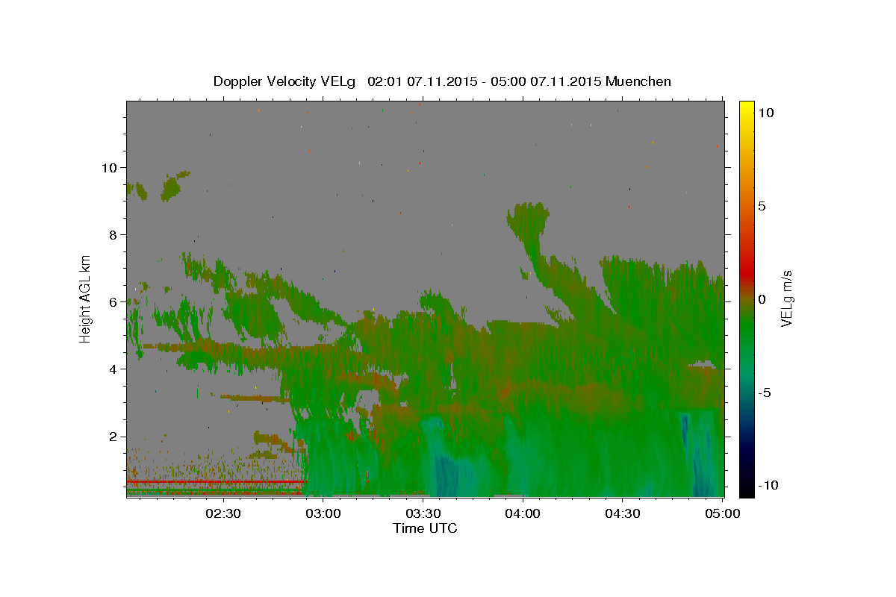Viewport: 896px width, 597px height.
Task: Click the 03:00 time tick label
Action: coord(323,513)
